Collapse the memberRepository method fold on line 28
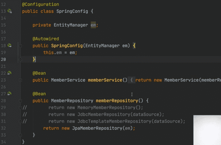 click(20, 101)
